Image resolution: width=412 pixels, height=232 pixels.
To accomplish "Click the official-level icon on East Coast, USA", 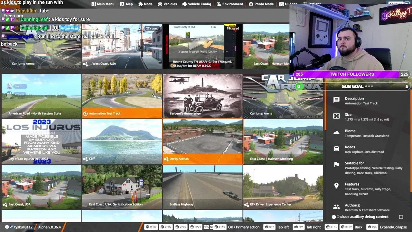I will 5,204.
